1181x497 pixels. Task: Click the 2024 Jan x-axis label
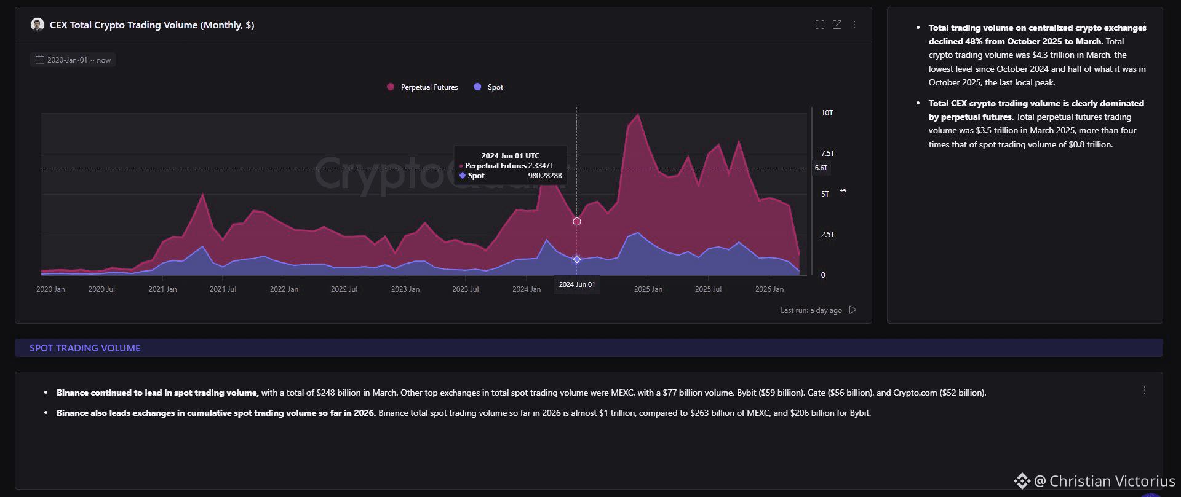tap(527, 289)
